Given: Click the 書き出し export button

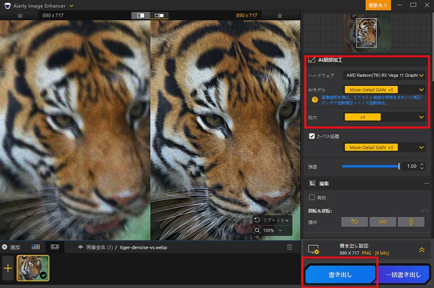Looking at the screenshot, I should tap(340, 275).
